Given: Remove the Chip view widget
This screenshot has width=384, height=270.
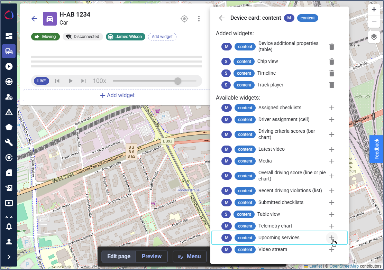Looking at the screenshot, I should [331, 62].
